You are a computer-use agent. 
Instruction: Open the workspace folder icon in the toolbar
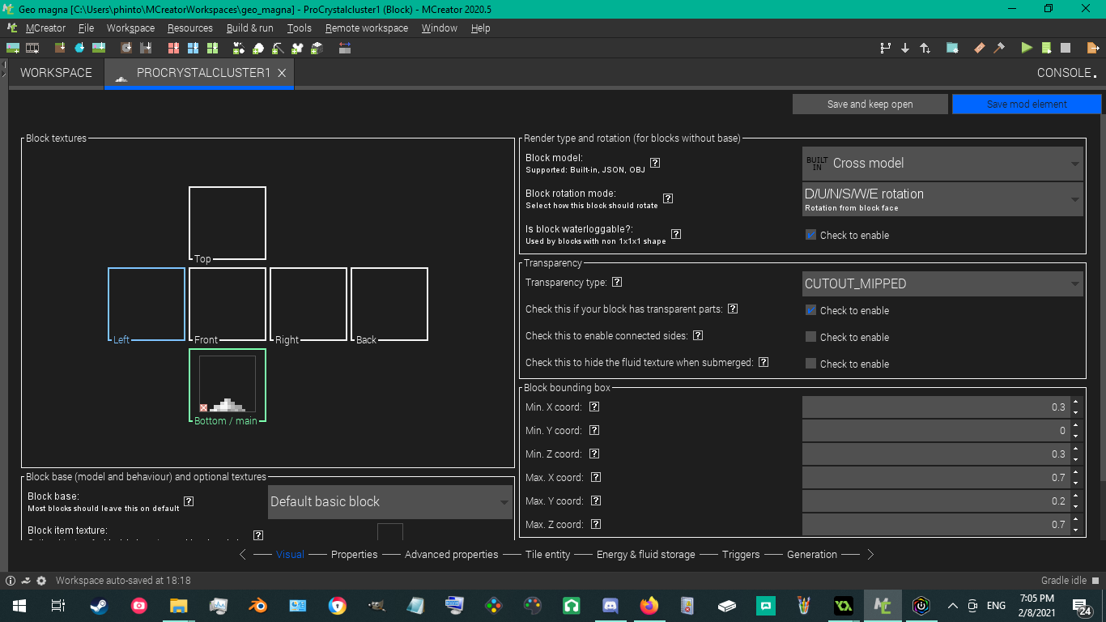952,48
